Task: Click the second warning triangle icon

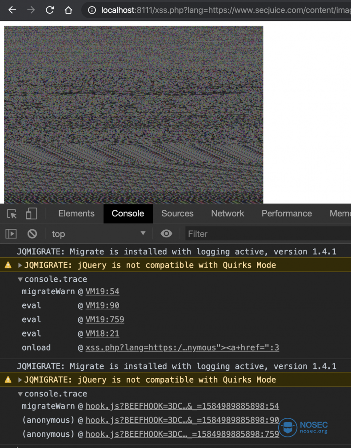Action: pos(8,380)
